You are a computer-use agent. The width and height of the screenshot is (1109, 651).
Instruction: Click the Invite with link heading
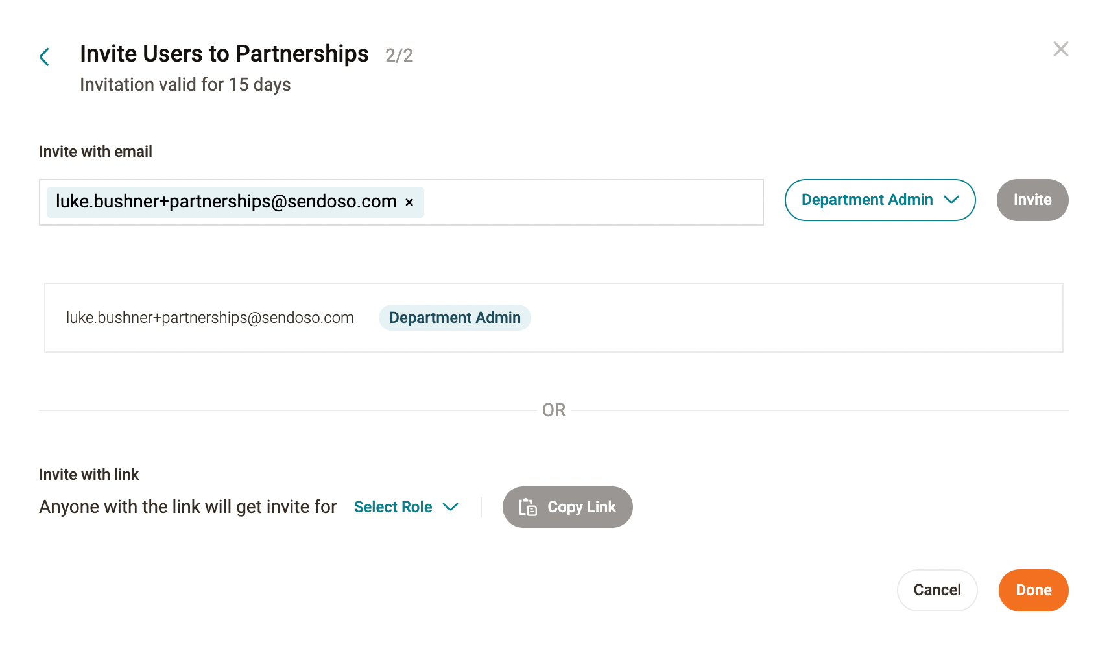89,475
